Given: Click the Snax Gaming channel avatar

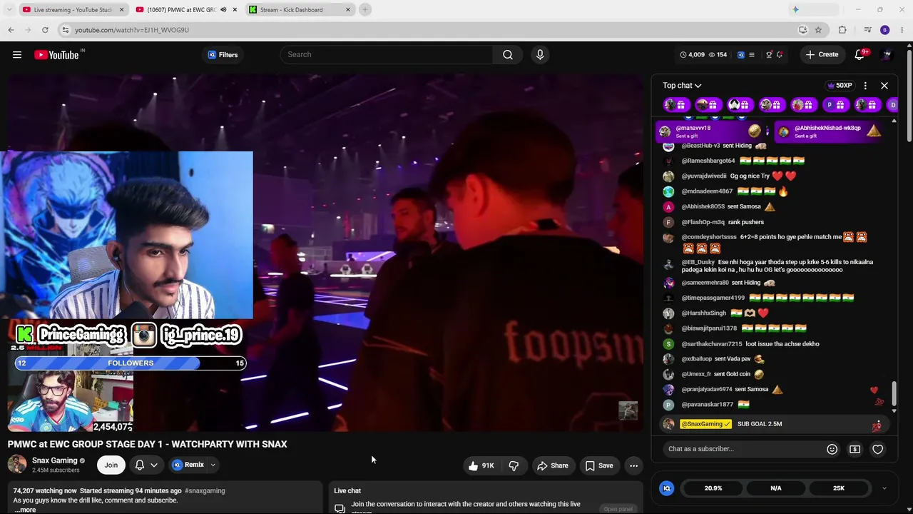Looking at the screenshot, I should pos(17,465).
